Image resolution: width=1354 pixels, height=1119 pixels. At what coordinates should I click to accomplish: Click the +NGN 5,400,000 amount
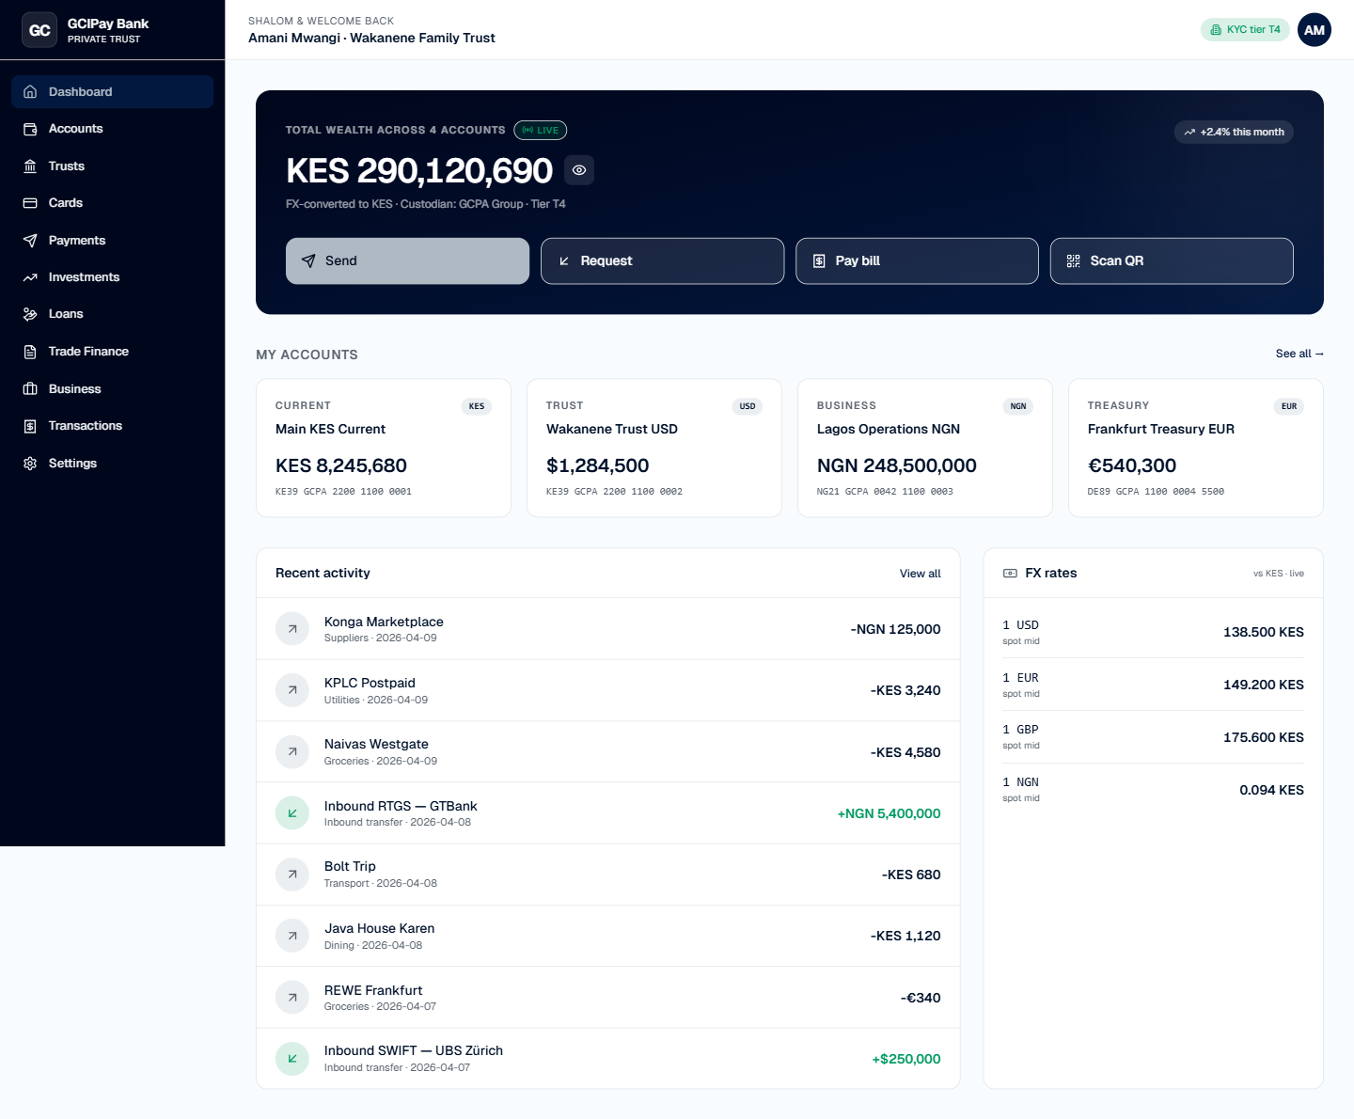coord(889,813)
